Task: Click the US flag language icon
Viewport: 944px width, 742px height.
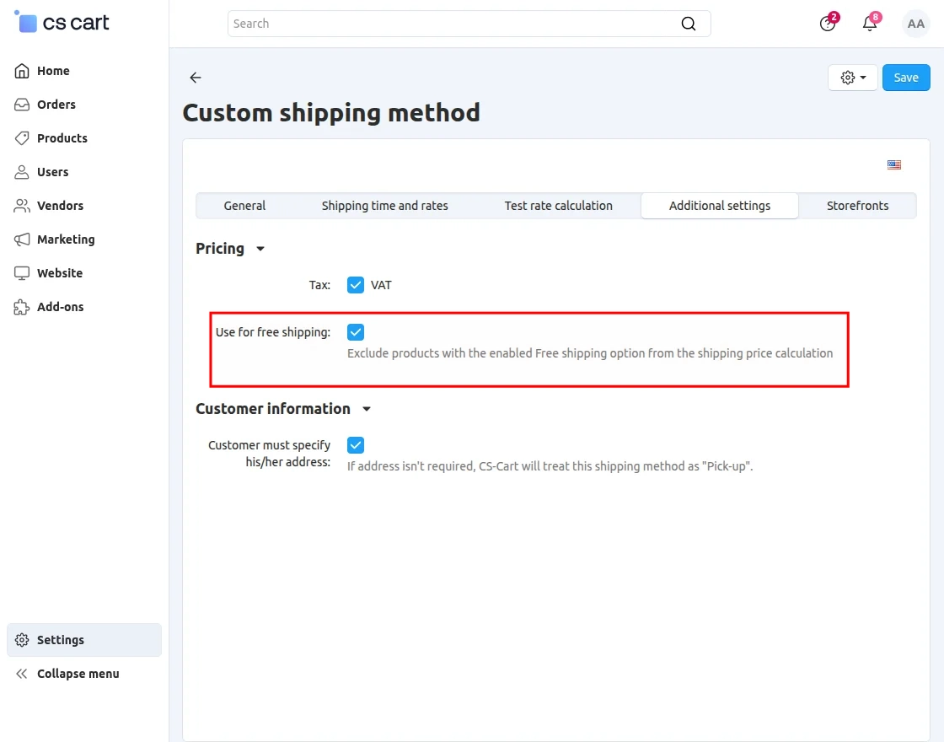Action: point(894,164)
